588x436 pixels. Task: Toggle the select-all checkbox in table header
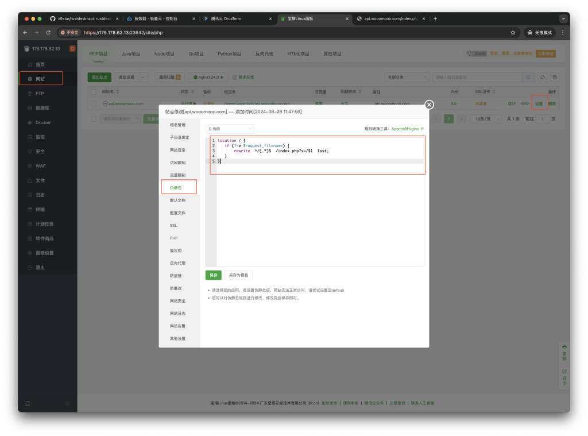point(94,91)
